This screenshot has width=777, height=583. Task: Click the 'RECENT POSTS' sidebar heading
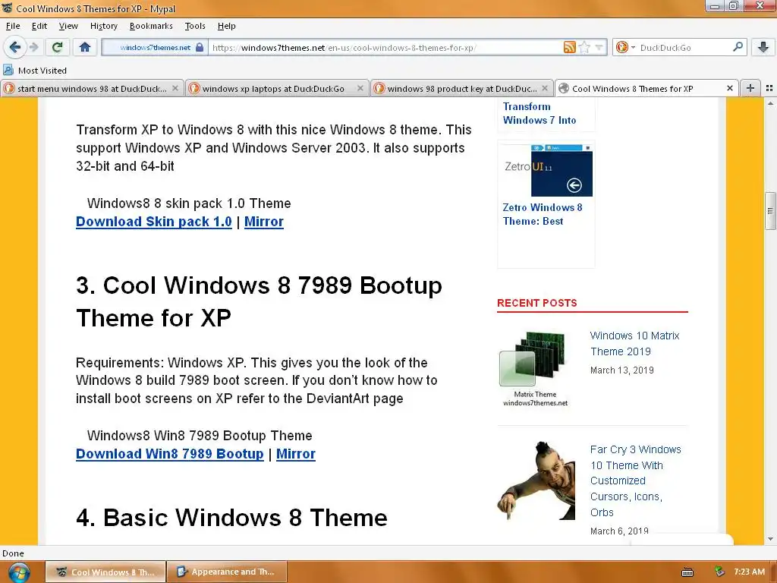[x=536, y=303]
